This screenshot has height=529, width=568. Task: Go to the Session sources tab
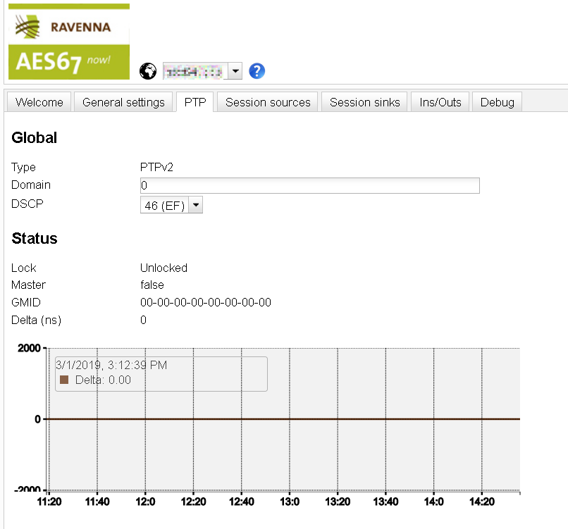[x=268, y=102]
